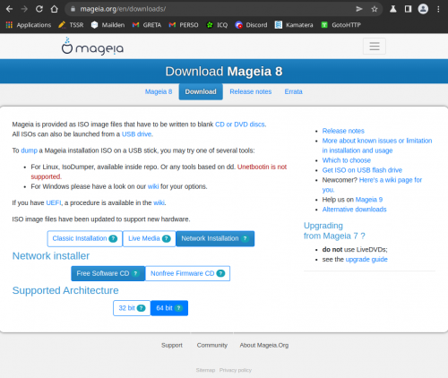The height and width of the screenshot is (378, 448).
Task: Choose Nonfree Firmware CD
Action: [x=187, y=273]
